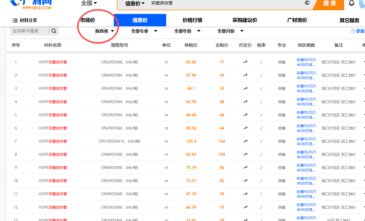Switch to the 价格行情 tab

click(x=192, y=20)
